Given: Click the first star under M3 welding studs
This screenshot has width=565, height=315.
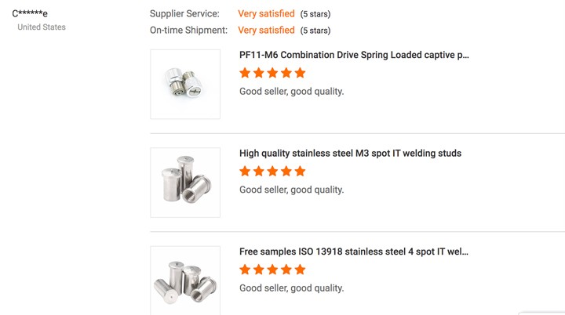Looking at the screenshot, I should pyautogui.click(x=245, y=171).
